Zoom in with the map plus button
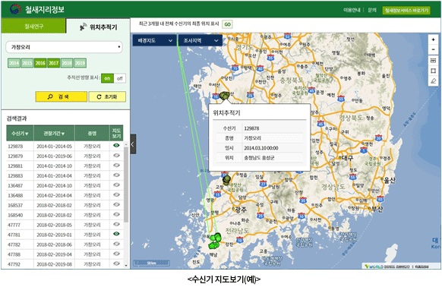This screenshot has height=287, width=442. [x=433, y=39]
